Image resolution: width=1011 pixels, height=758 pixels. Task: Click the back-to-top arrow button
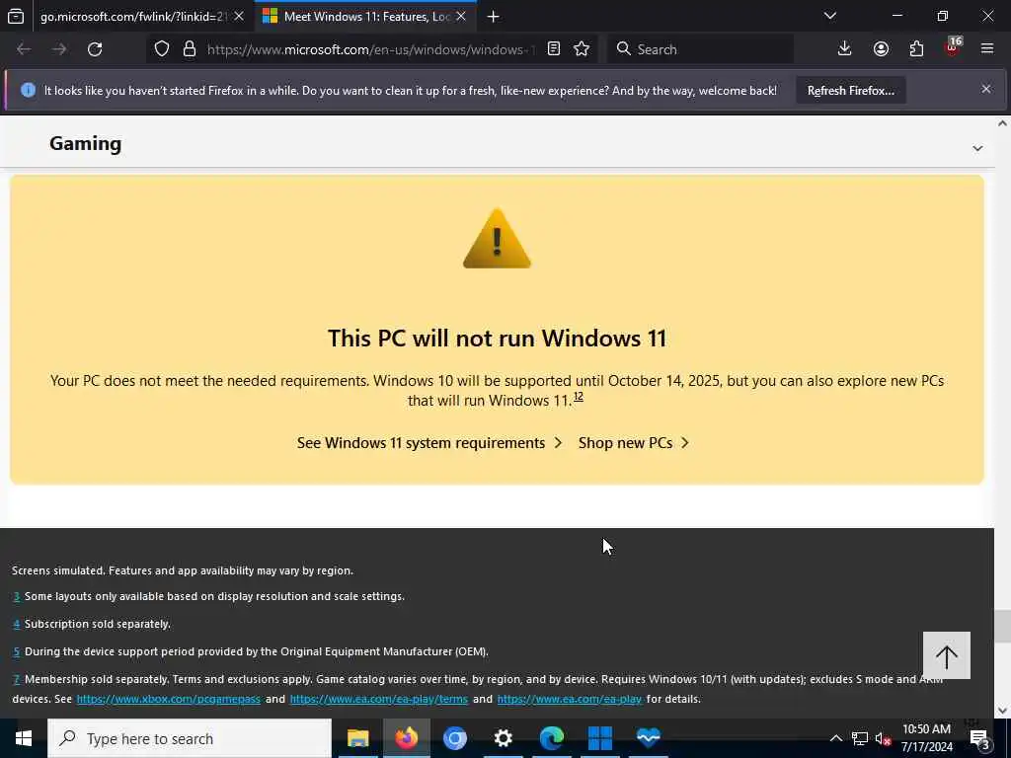(946, 655)
